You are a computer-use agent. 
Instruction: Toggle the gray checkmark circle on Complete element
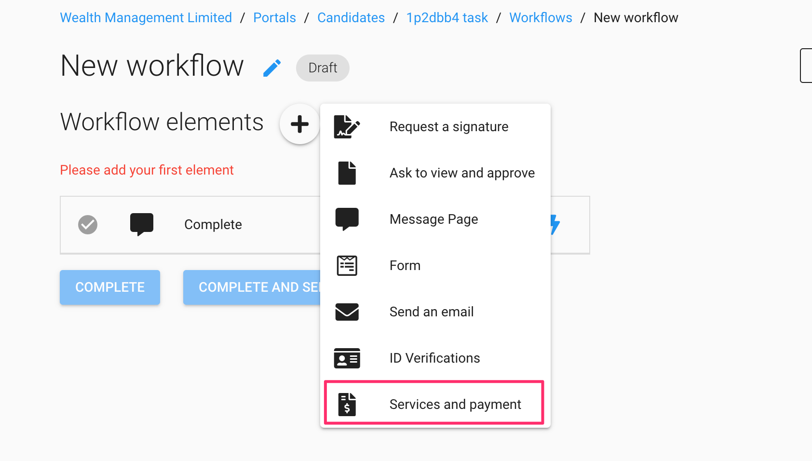(x=87, y=224)
